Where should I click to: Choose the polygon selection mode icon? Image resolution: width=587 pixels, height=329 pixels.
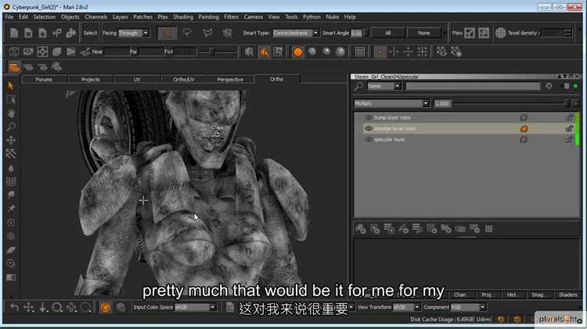tap(207, 33)
